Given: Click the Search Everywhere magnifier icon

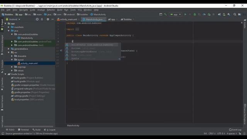Looking at the screenshot, I should point(235,14).
